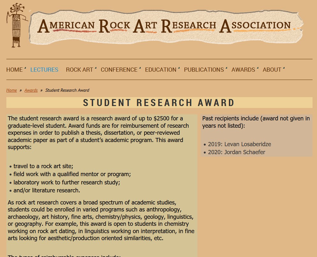The width and height of the screenshot is (317, 257).
Task: Select the 2019 Levan Losaberidze recipient entry
Action: click(239, 144)
